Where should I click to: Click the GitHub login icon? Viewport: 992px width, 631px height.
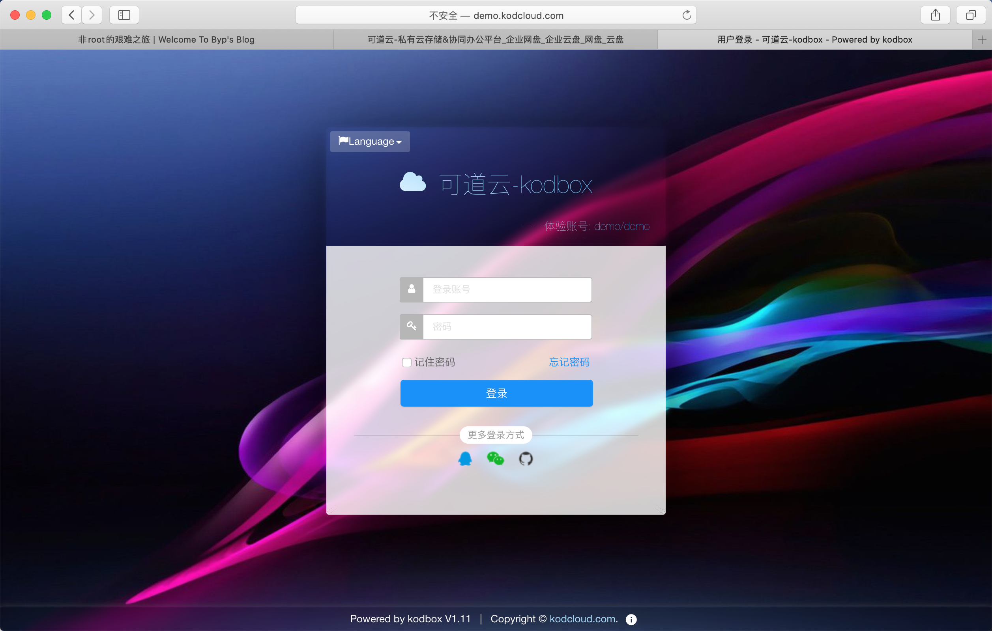pyautogui.click(x=526, y=459)
